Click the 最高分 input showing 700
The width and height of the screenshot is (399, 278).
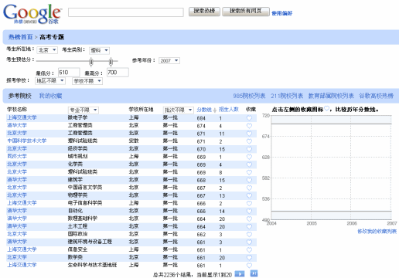118,73
